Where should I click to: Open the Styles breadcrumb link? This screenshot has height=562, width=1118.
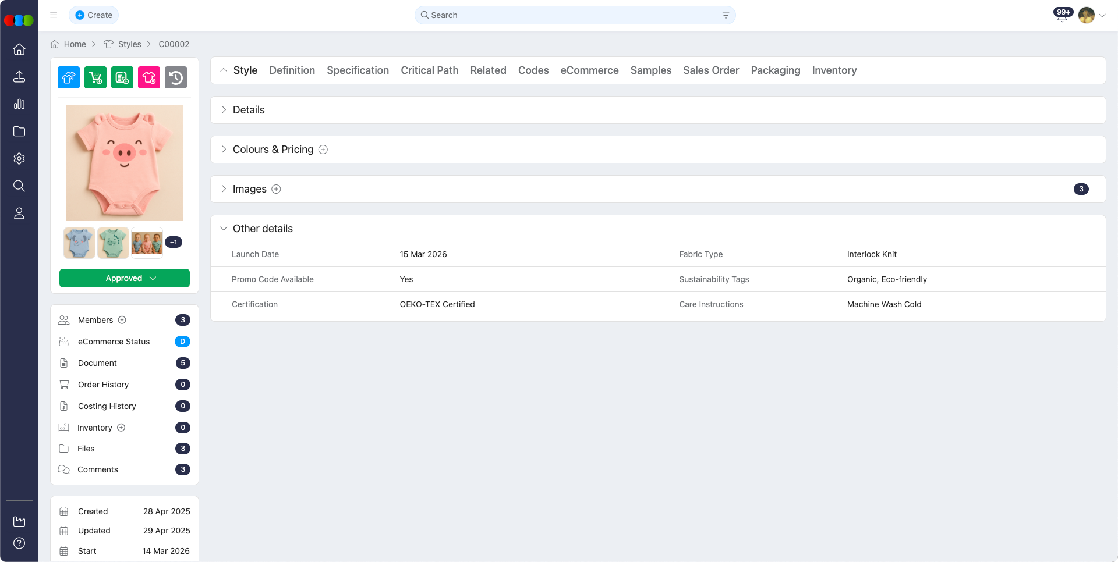pyautogui.click(x=129, y=44)
